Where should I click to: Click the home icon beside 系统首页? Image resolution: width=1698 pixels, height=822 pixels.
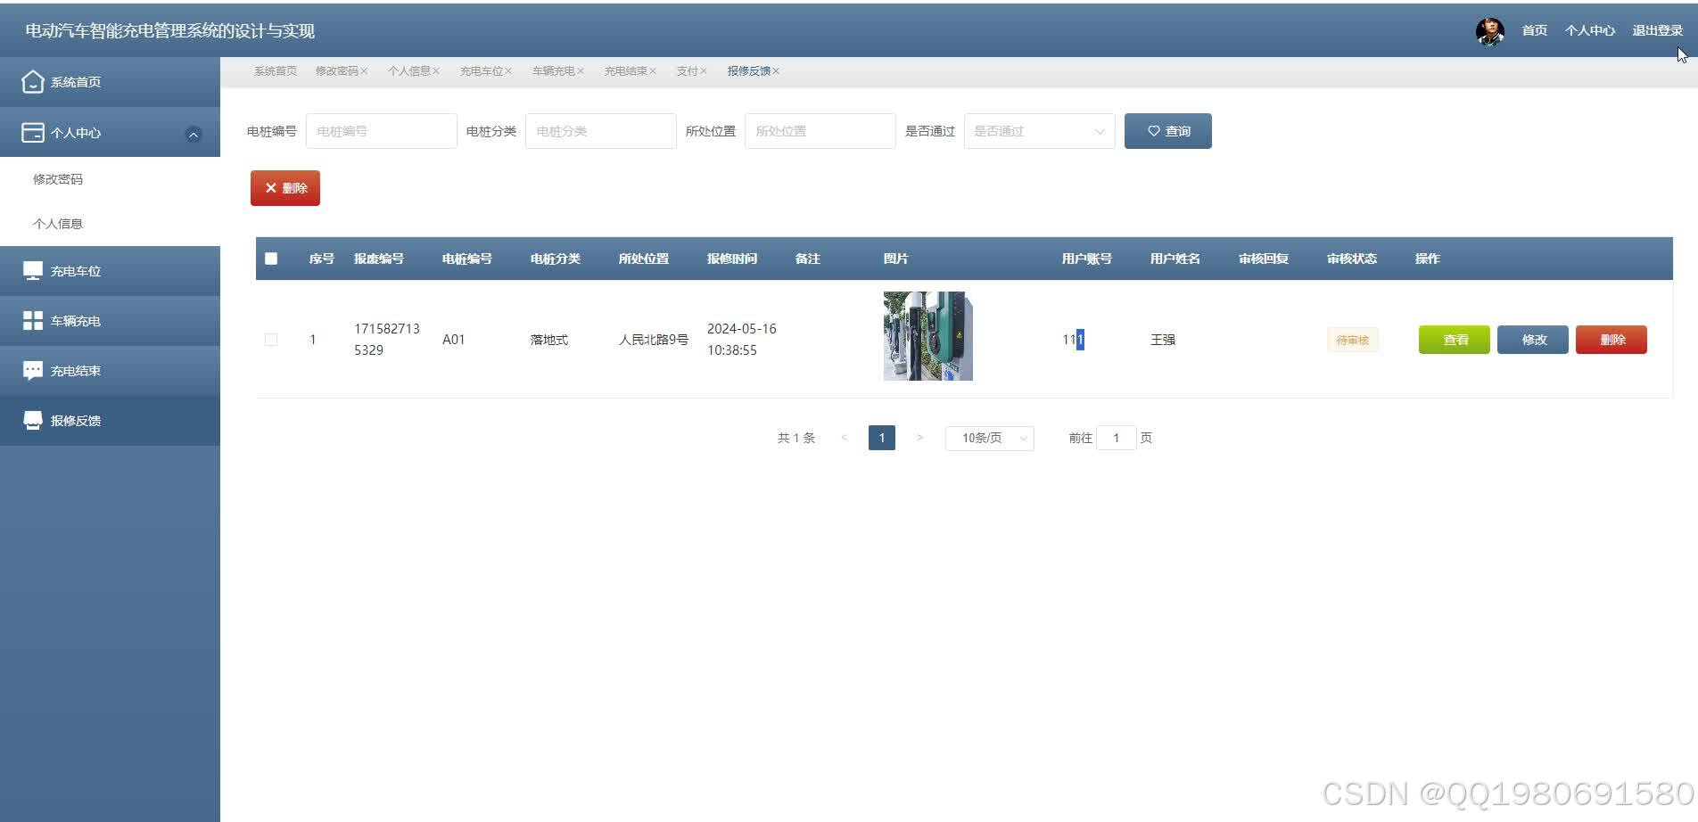[32, 82]
